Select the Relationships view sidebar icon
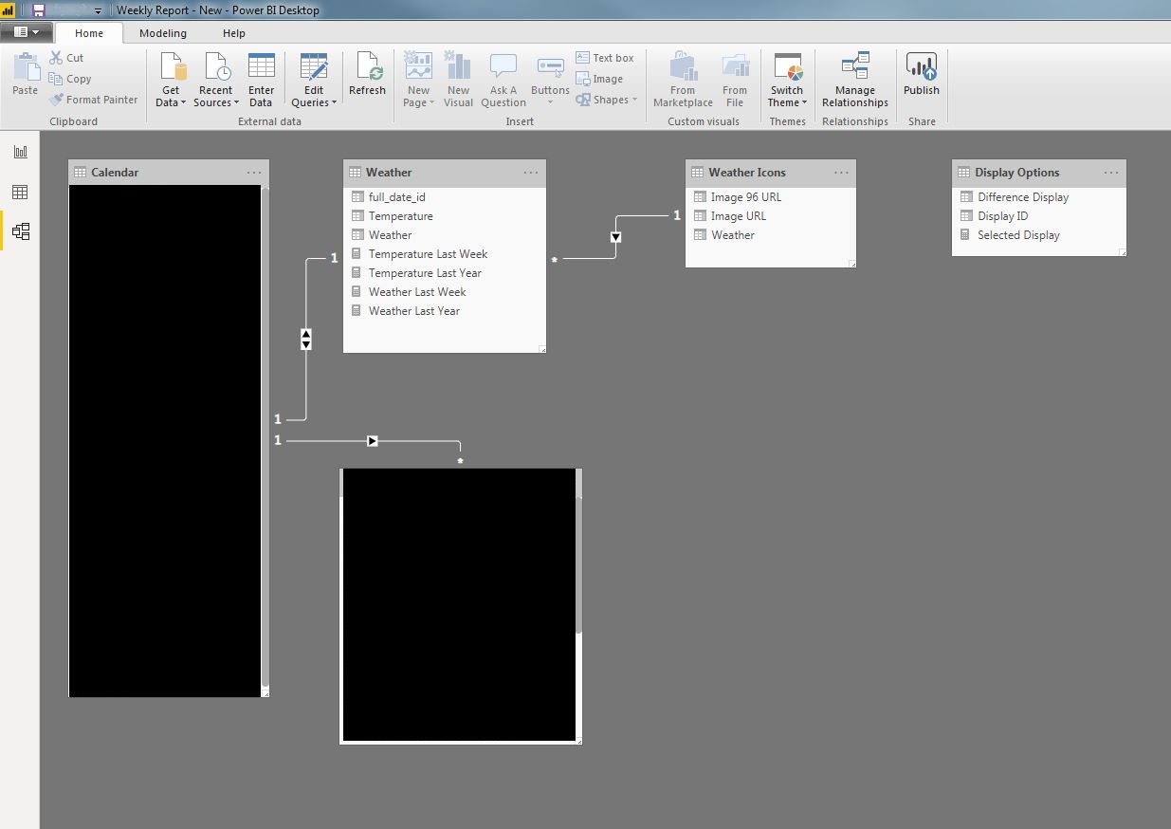Image resolution: width=1171 pixels, height=829 pixels. [x=20, y=231]
